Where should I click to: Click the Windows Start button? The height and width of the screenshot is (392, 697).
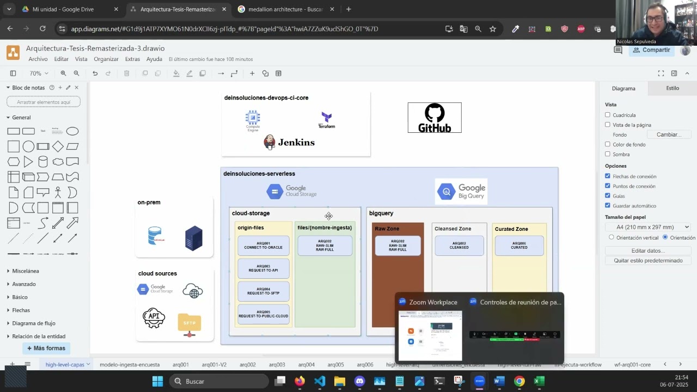click(157, 381)
